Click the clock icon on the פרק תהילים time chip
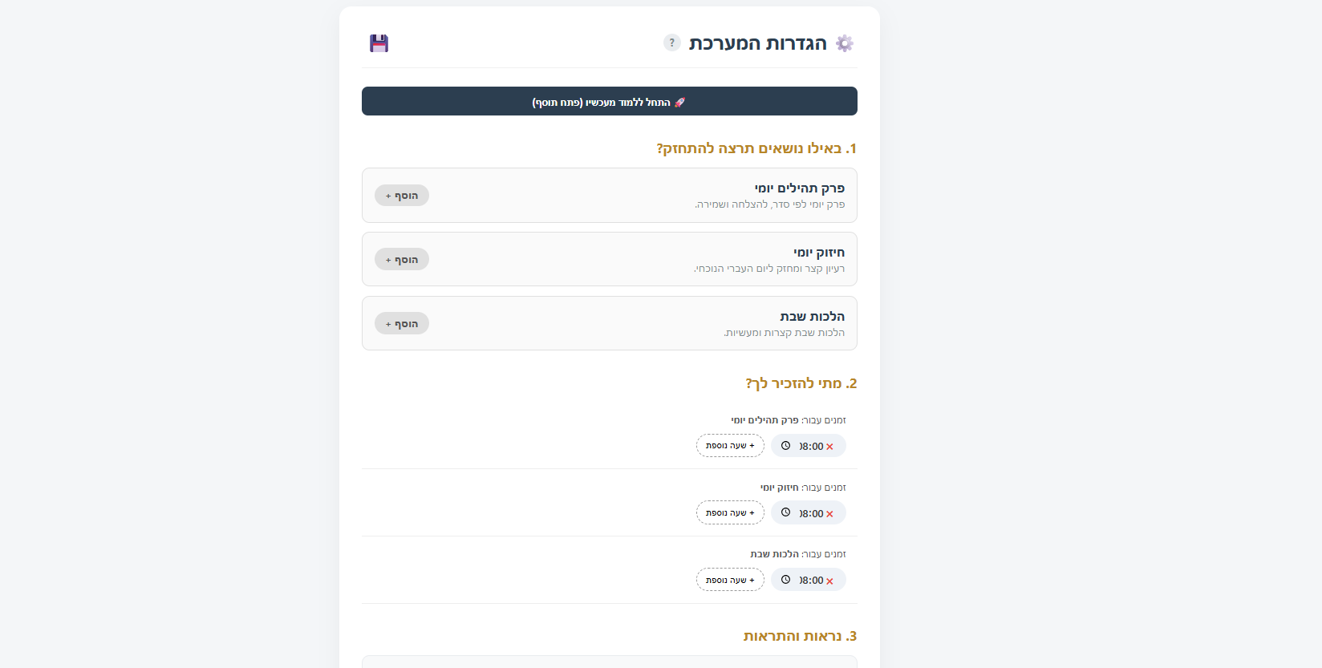This screenshot has width=1322, height=668. point(785,445)
